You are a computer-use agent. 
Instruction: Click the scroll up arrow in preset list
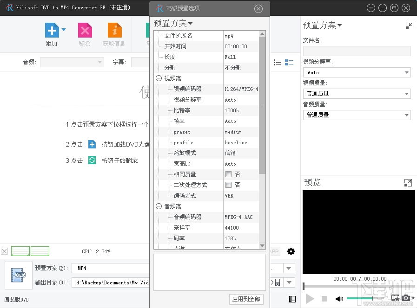pos(262,34)
